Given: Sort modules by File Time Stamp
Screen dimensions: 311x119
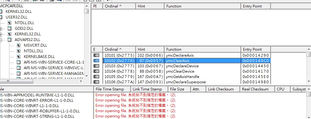Looking at the screenshot, I should [x=112, y=89].
